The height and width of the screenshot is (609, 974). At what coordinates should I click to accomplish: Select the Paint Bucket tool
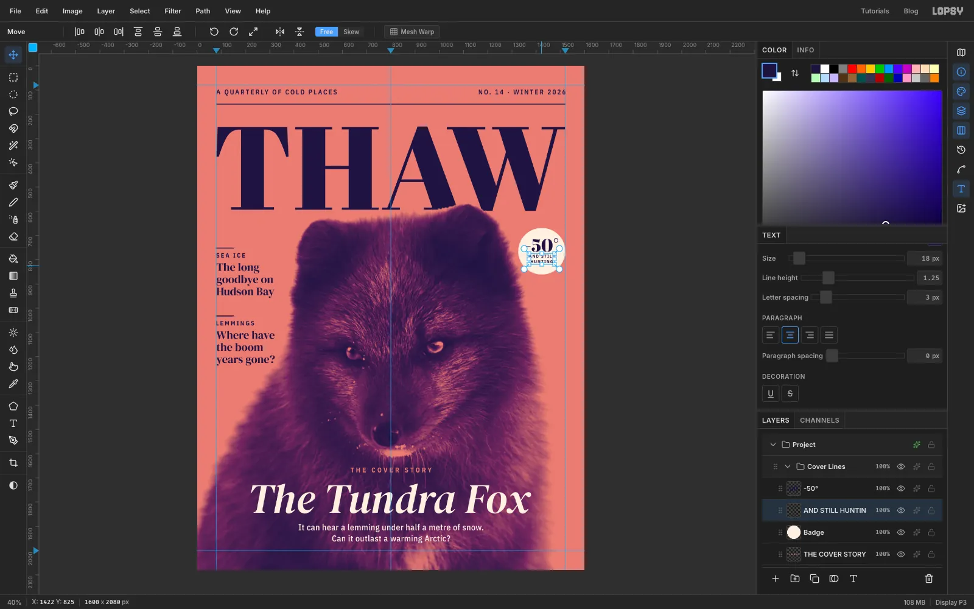(x=13, y=259)
